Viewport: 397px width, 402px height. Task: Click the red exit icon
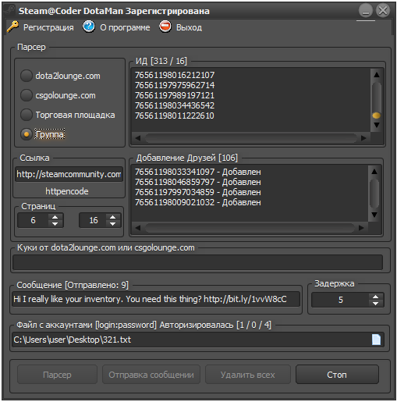[165, 27]
